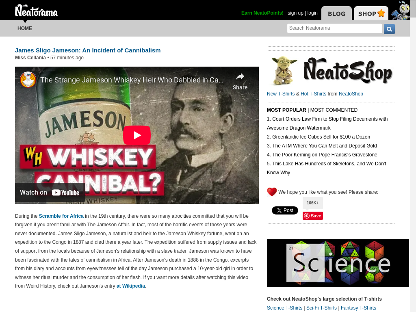Open the James Sligo Jameson article title
The height and width of the screenshot is (312, 416).
click(88, 50)
